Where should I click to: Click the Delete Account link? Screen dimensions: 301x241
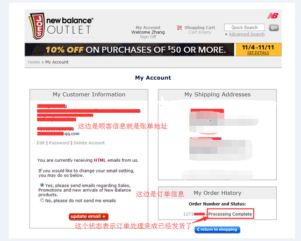89,143
